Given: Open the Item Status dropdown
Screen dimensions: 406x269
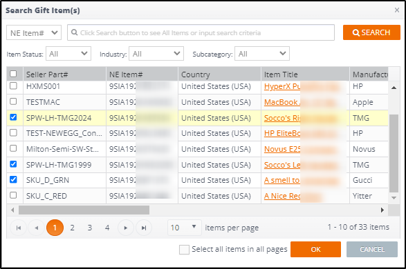Looking at the screenshot, I should coord(68,54).
